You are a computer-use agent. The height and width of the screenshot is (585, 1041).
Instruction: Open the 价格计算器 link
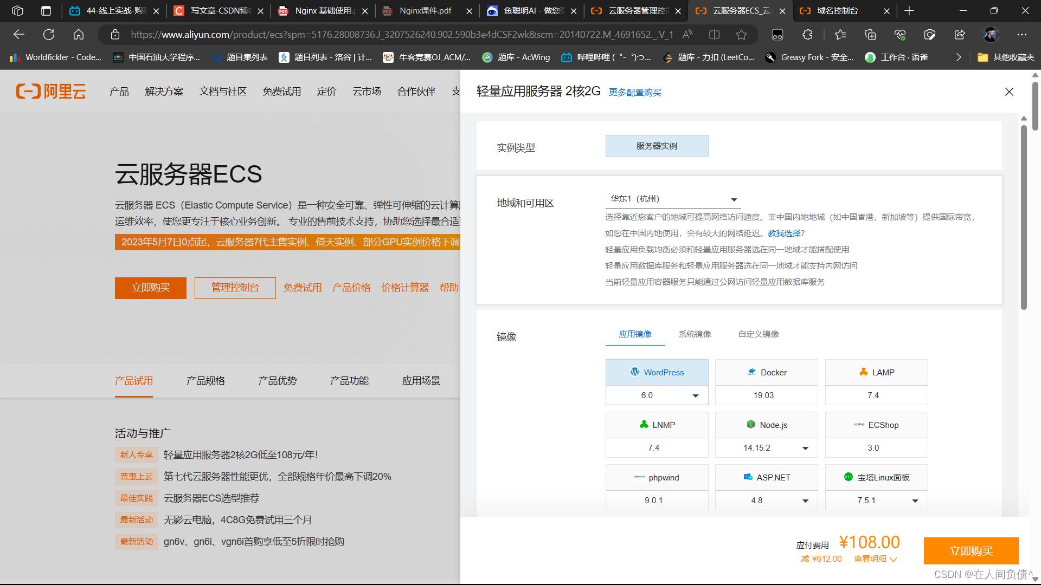[x=405, y=288]
